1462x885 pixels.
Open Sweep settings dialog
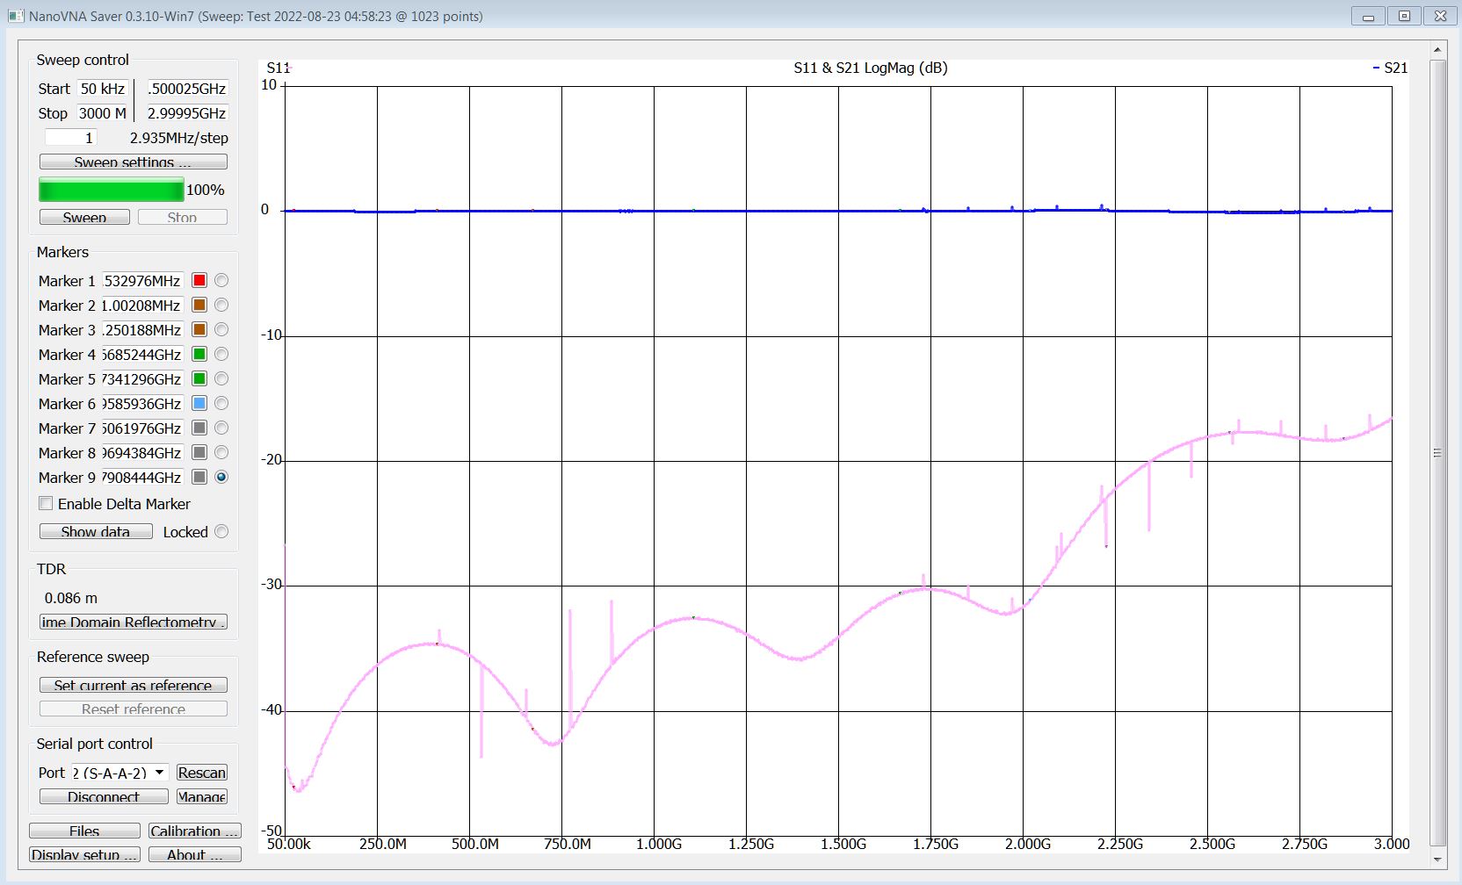coord(133,162)
